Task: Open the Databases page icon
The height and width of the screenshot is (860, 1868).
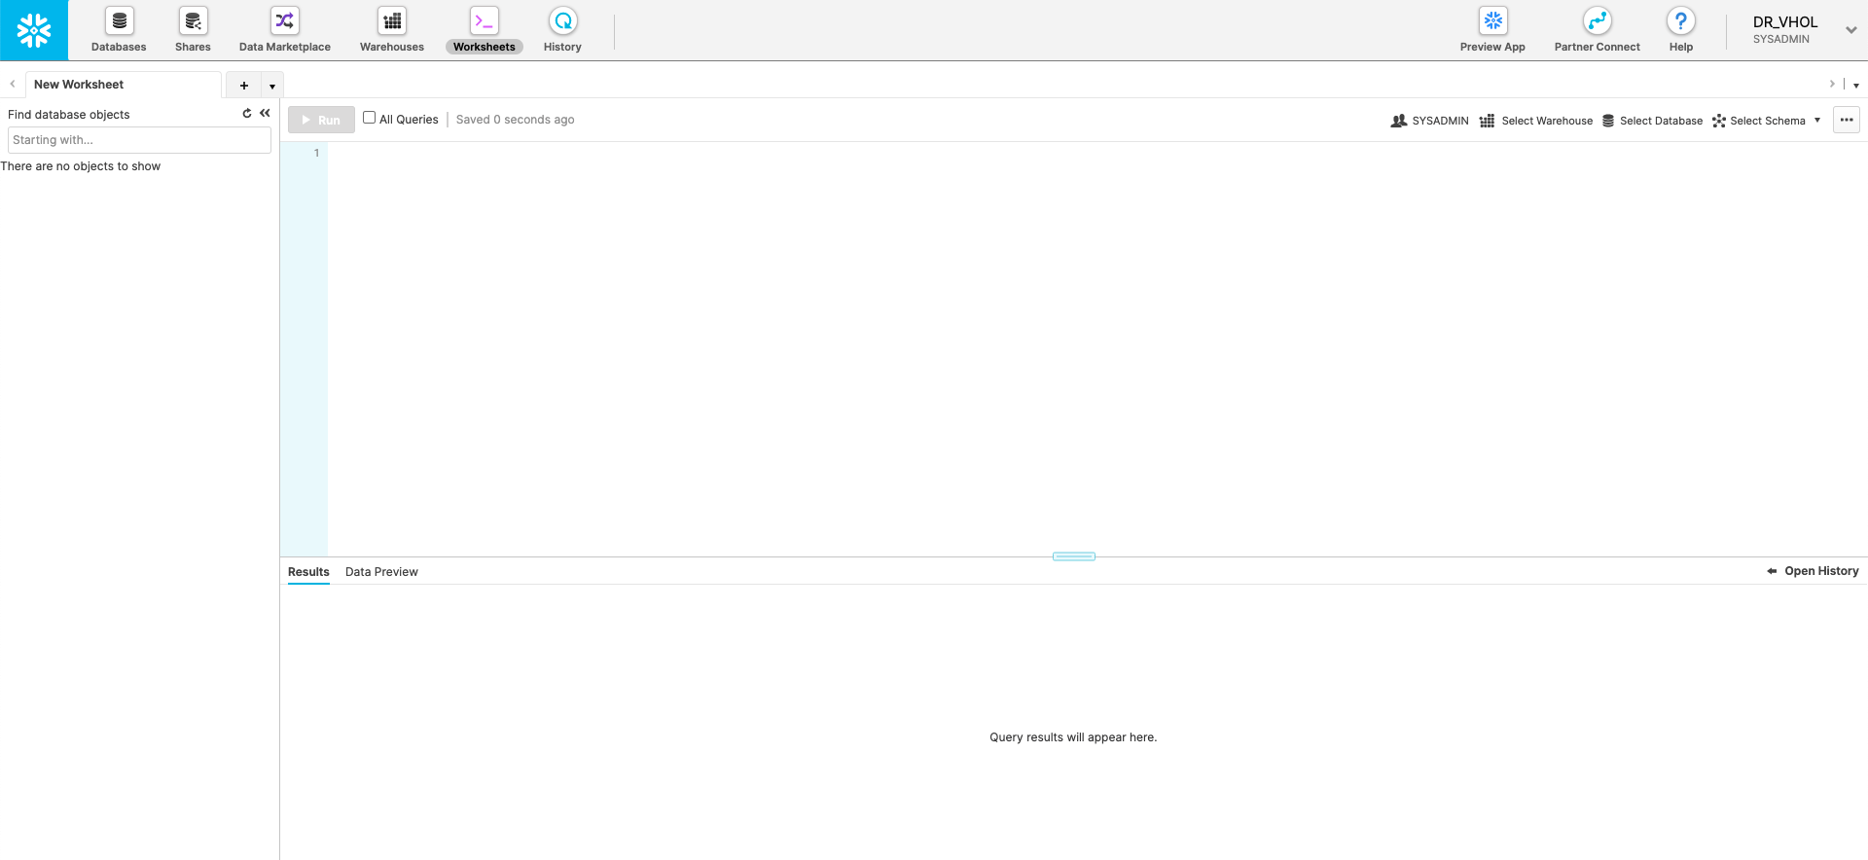Action: [x=119, y=21]
